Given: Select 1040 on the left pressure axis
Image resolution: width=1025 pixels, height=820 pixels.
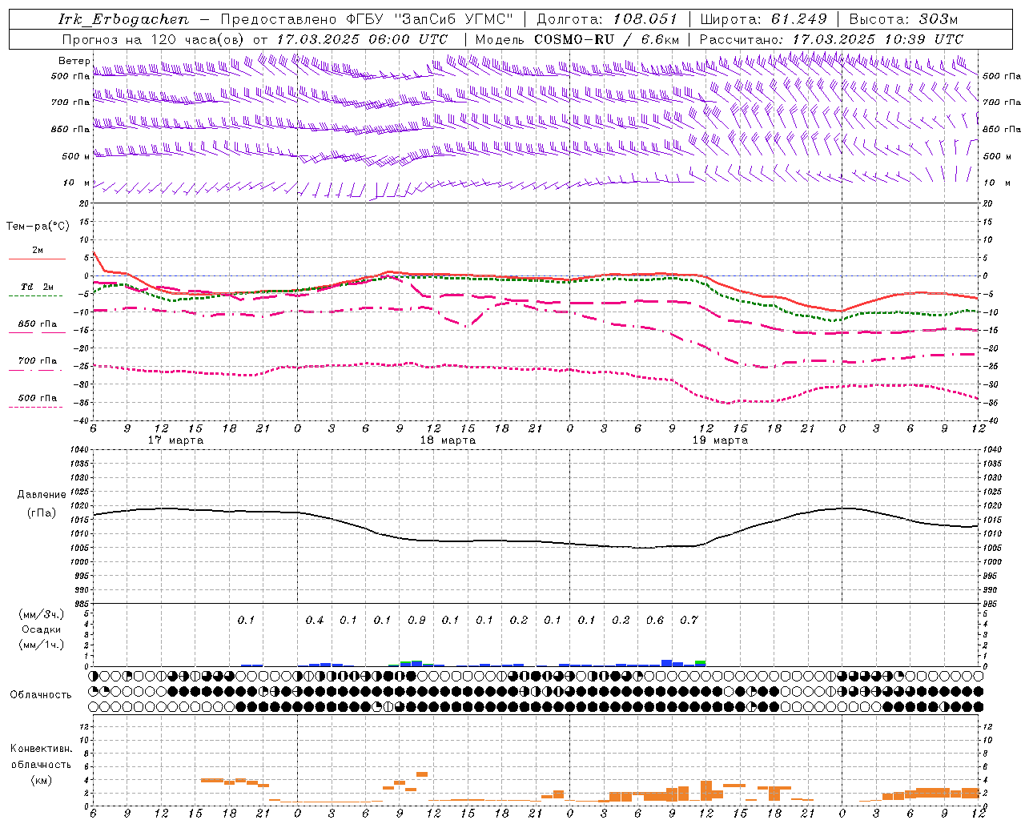Looking at the screenshot, I should tap(78, 450).
